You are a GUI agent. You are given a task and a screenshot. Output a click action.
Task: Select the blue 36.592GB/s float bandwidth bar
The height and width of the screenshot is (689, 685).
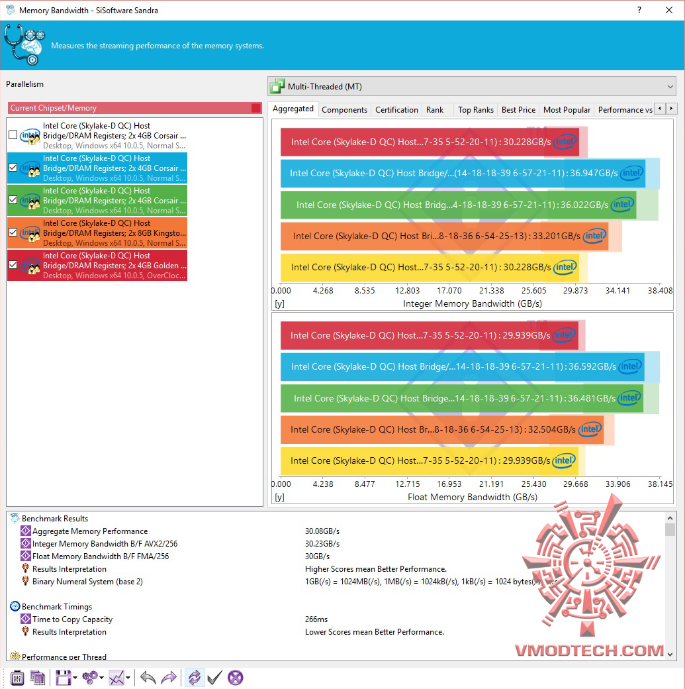pos(463,366)
